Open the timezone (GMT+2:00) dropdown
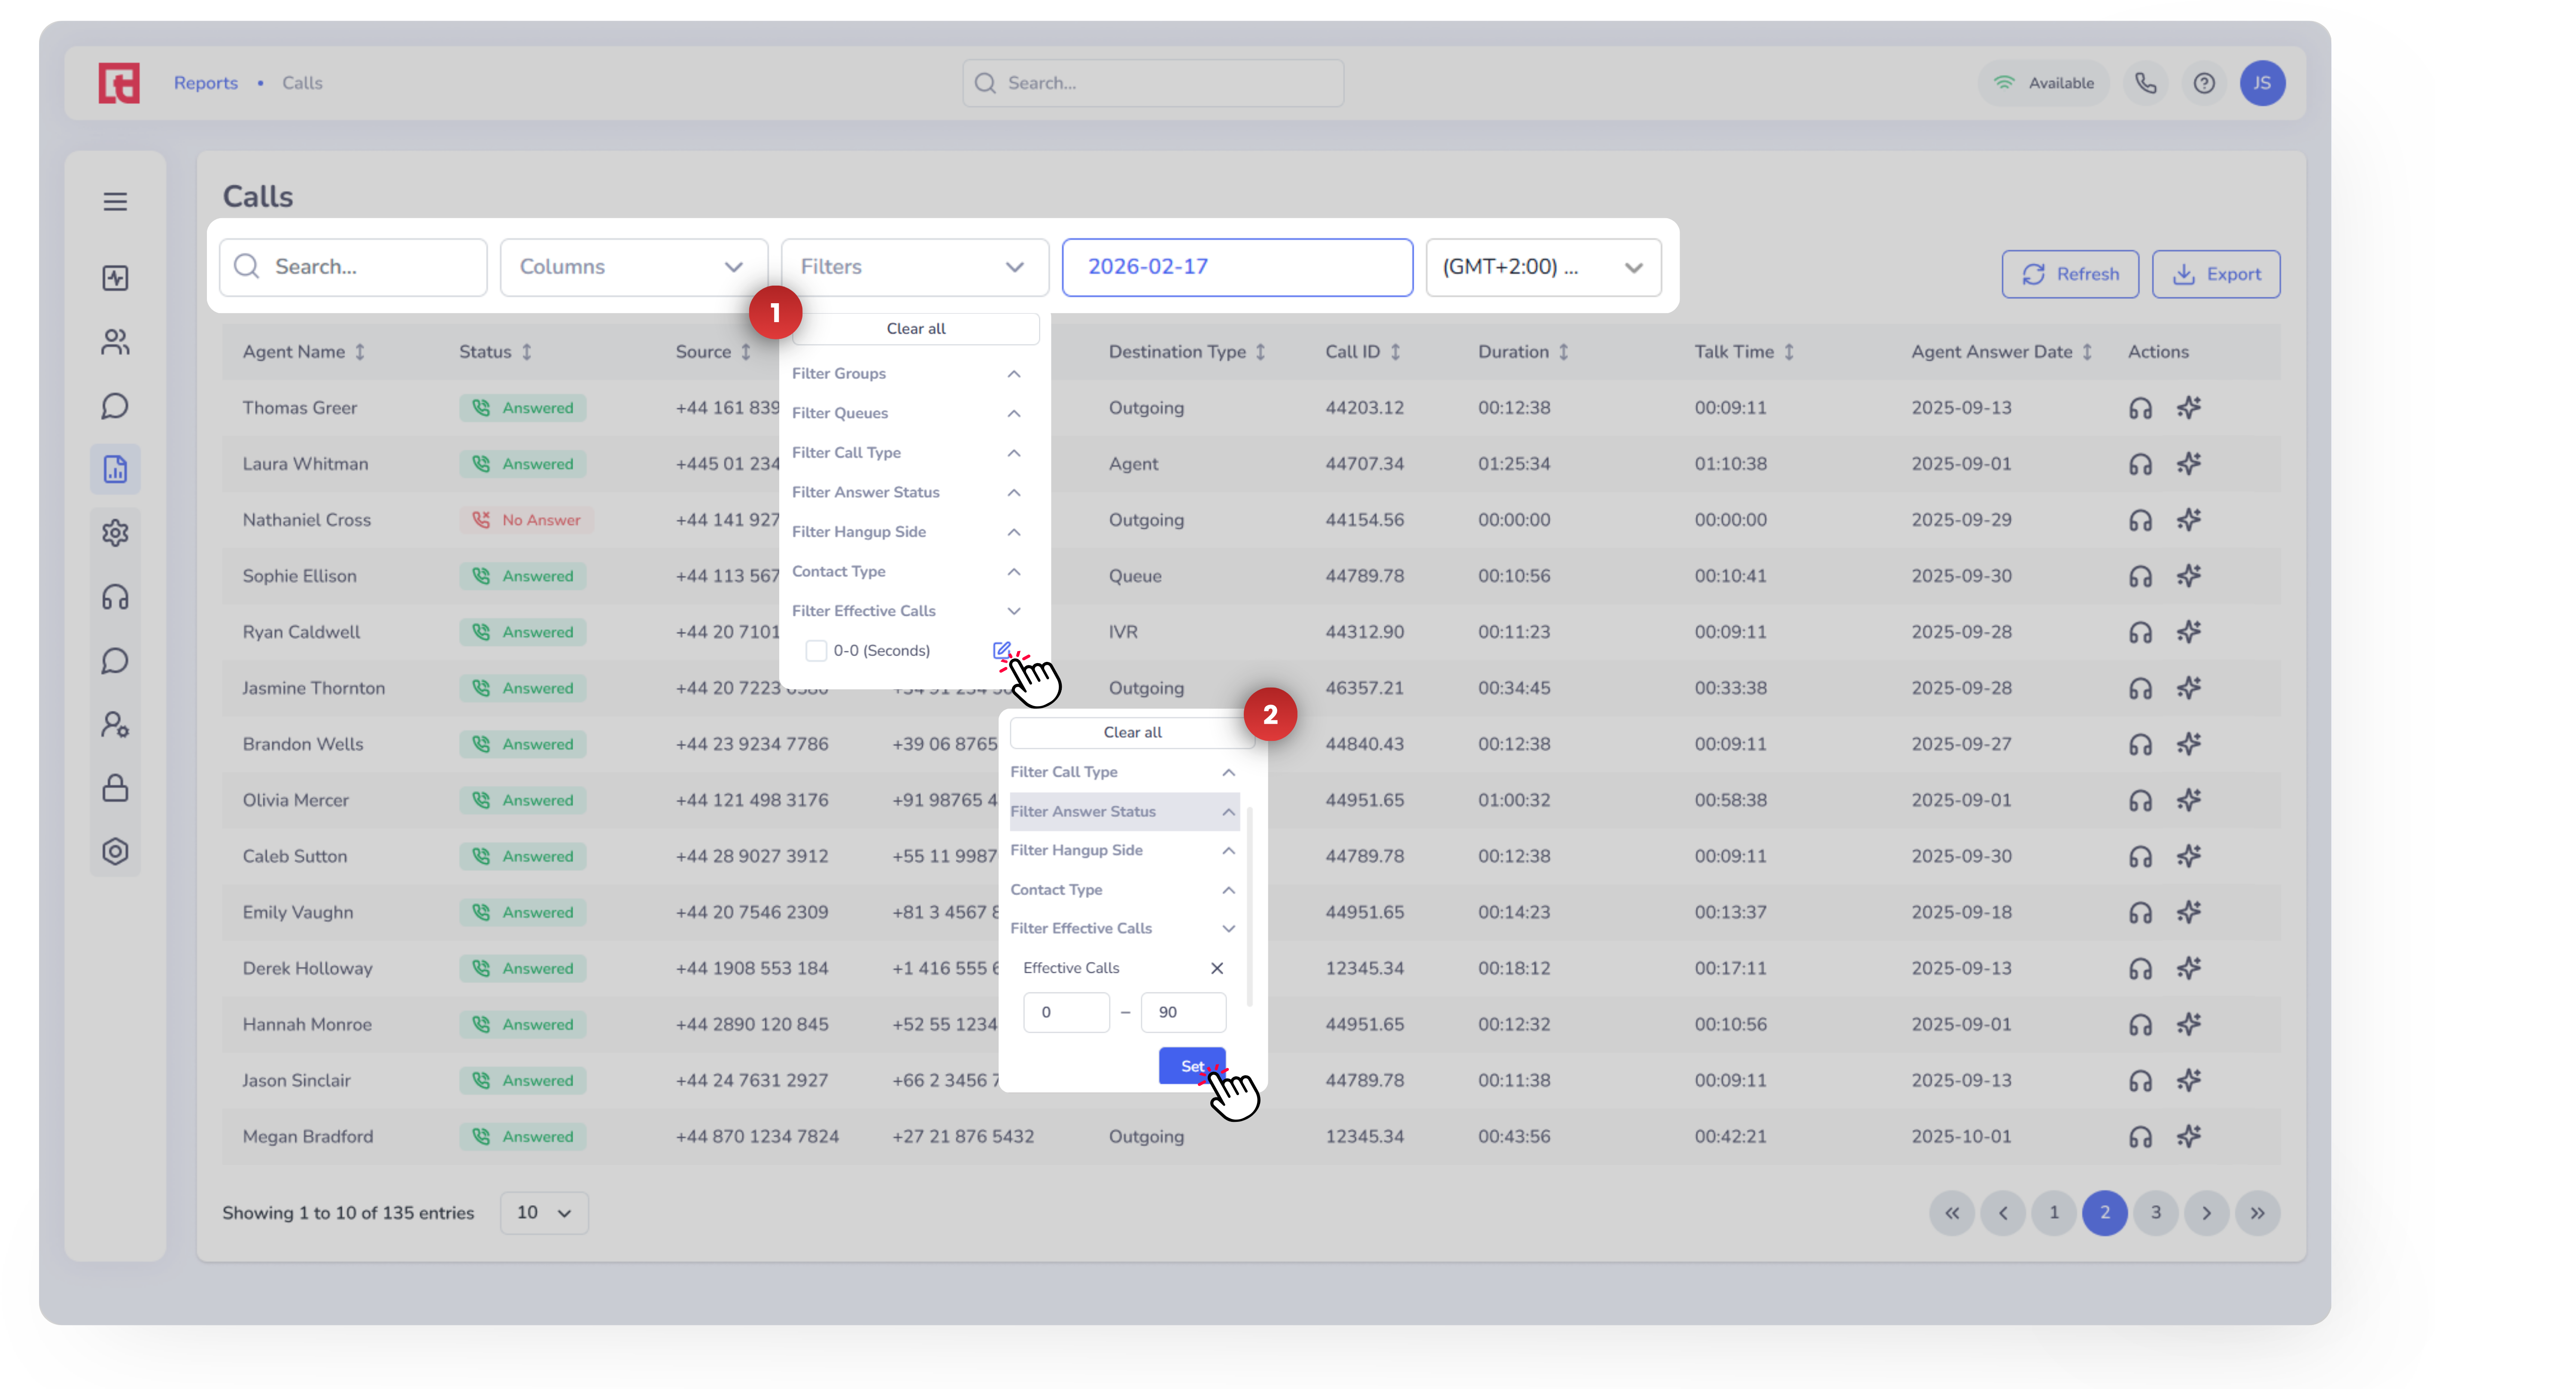Viewport: 2576px width, 1389px height. coord(1543,267)
